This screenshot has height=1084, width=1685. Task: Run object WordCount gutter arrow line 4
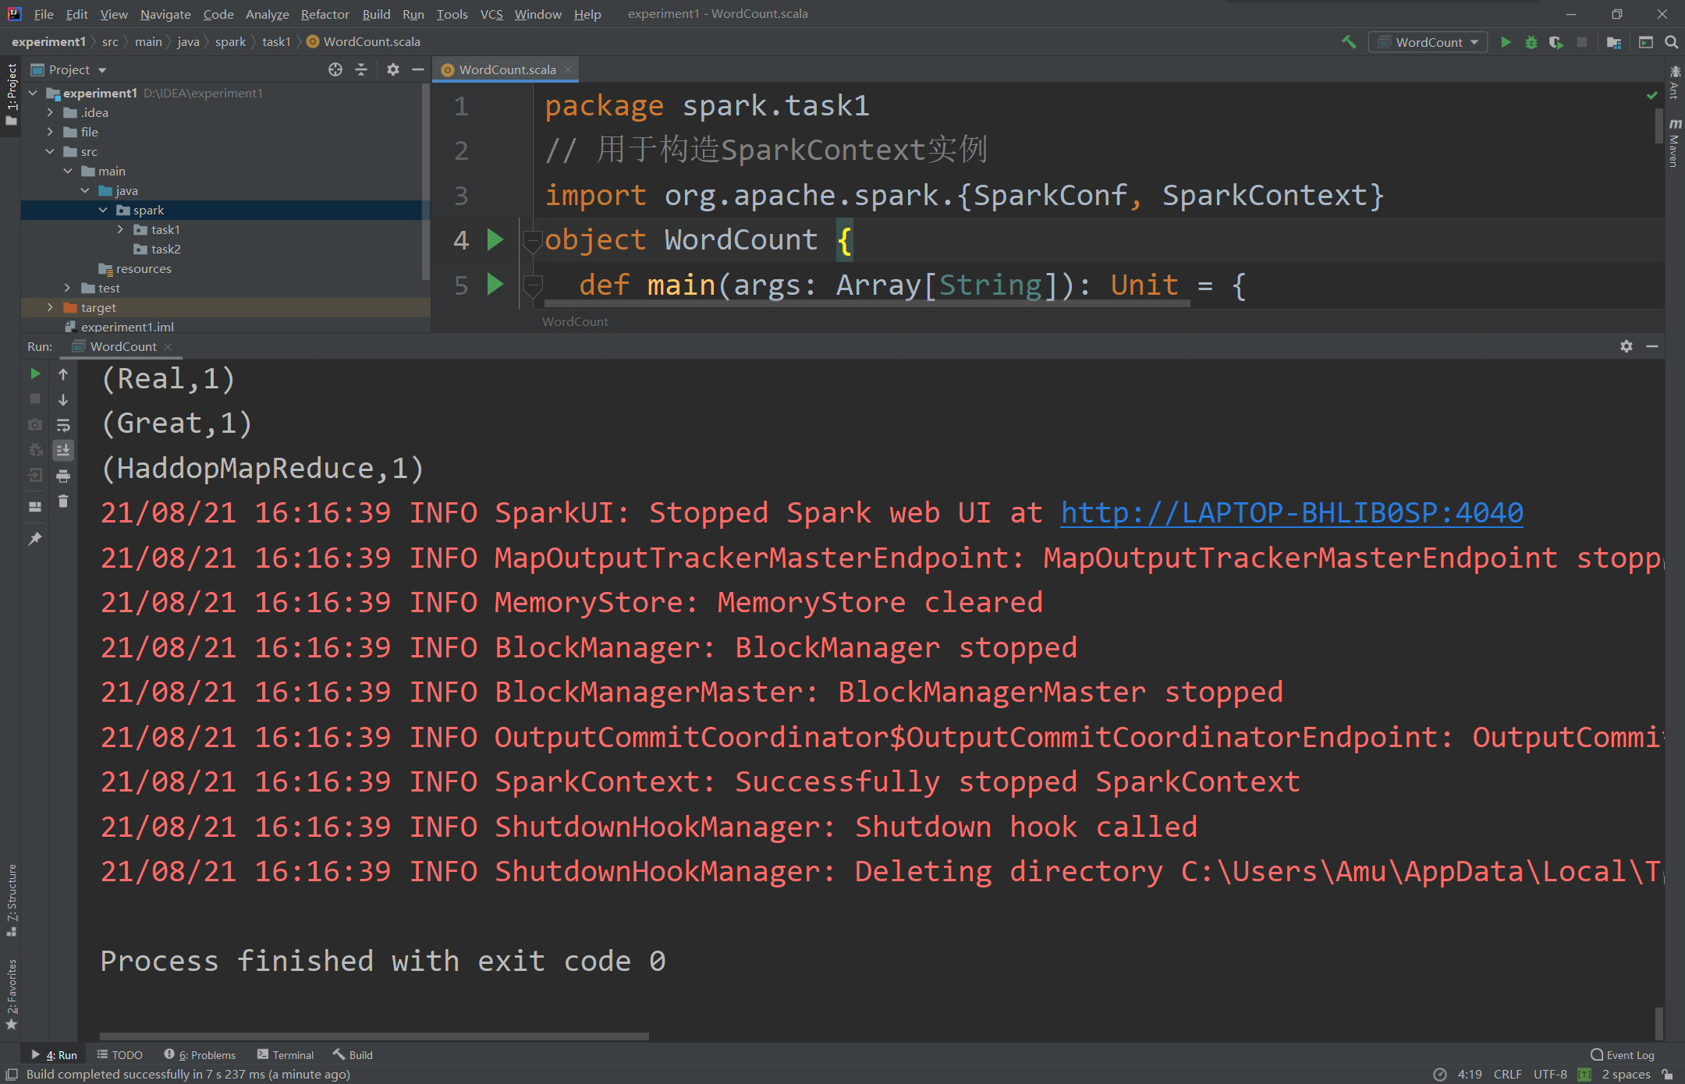point(495,239)
